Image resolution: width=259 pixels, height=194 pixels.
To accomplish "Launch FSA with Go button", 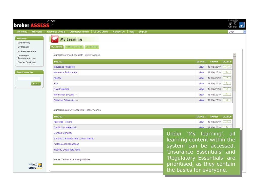I will click(x=227, y=83).
